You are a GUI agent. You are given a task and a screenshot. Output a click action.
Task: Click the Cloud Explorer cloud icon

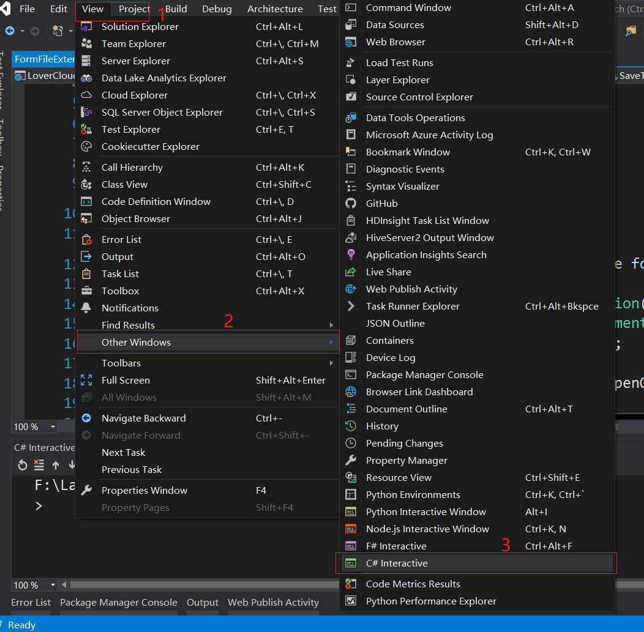click(86, 95)
